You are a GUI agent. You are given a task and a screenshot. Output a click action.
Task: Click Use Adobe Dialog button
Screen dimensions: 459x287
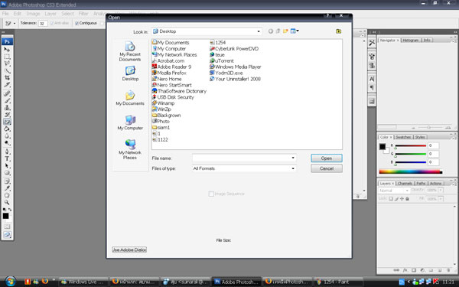(x=129, y=249)
